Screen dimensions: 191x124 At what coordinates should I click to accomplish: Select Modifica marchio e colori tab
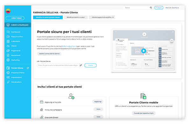[x=76, y=17]
